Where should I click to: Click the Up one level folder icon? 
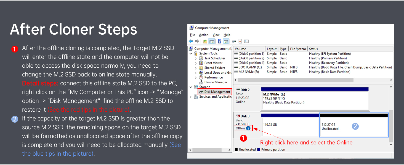click(x=205, y=41)
